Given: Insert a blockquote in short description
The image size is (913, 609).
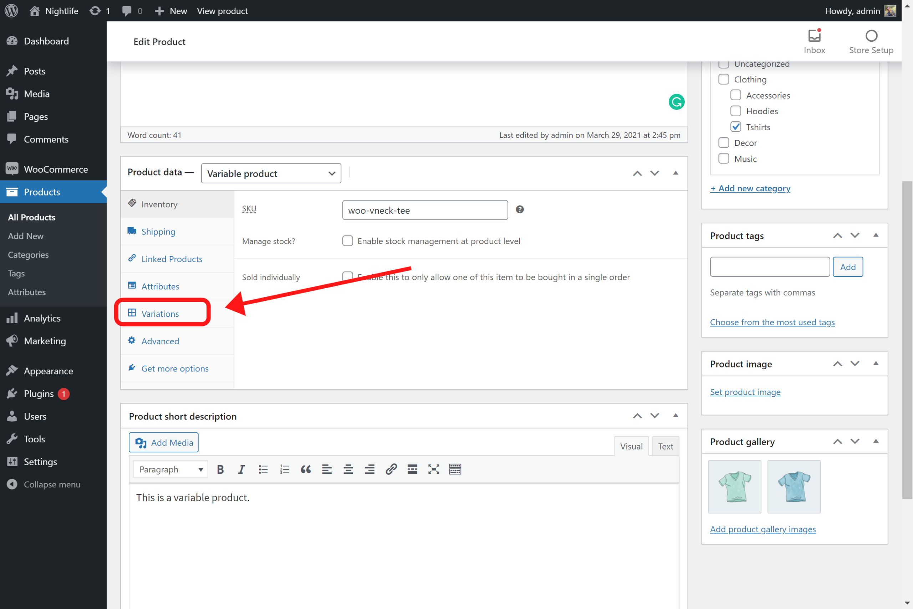Looking at the screenshot, I should pos(306,469).
